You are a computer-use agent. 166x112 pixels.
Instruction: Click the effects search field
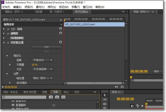click(25, 97)
